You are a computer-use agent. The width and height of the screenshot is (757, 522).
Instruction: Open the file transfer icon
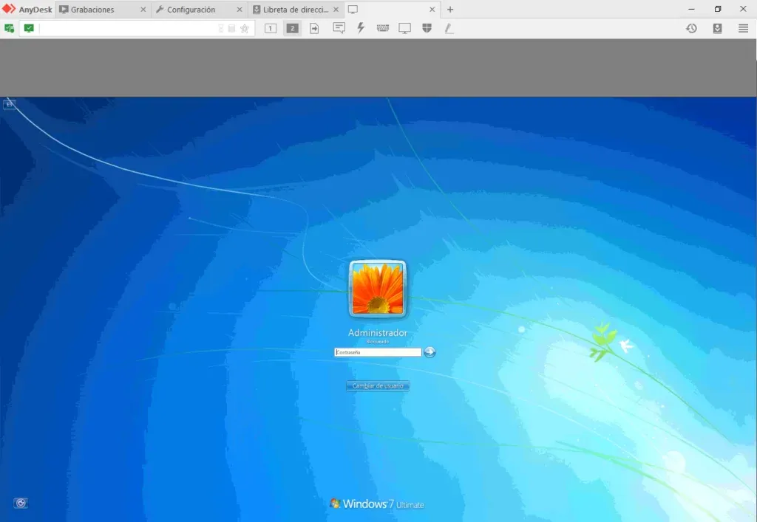tap(314, 29)
